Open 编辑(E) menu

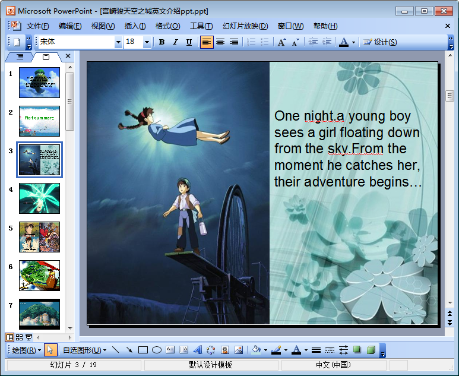click(x=69, y=26)
